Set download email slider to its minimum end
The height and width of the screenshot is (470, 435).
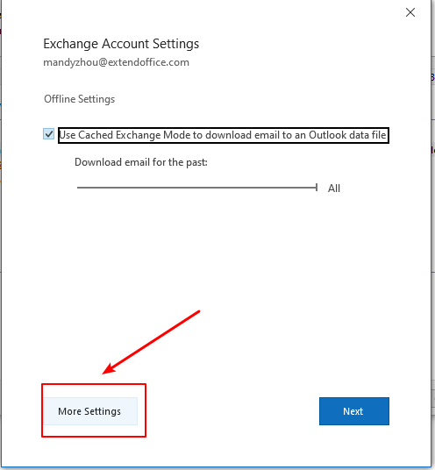click(x=78, y=188)
